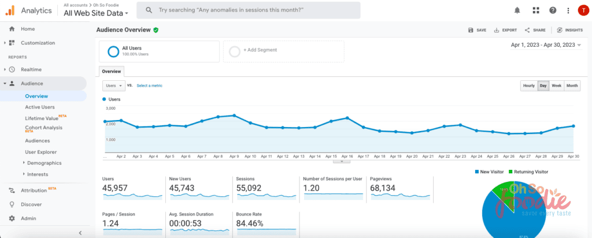Click the Realtime clock icon
This screenshot has width=592, height=238.
(12, 69)
